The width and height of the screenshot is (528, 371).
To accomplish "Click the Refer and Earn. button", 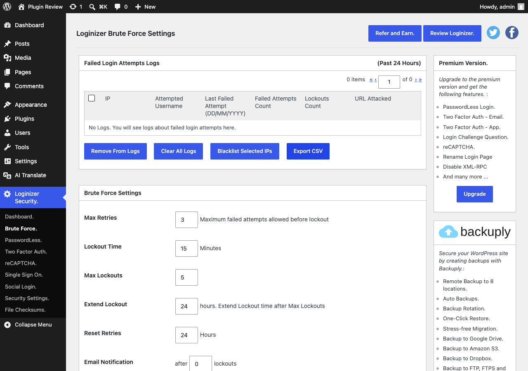I will (x=395, y=33).
